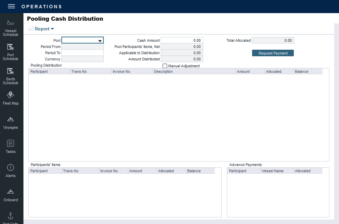The width and height of the screenshot is (339, 224).
Task: Click into the Cash Amount field
Action: (x=182, y=40)
